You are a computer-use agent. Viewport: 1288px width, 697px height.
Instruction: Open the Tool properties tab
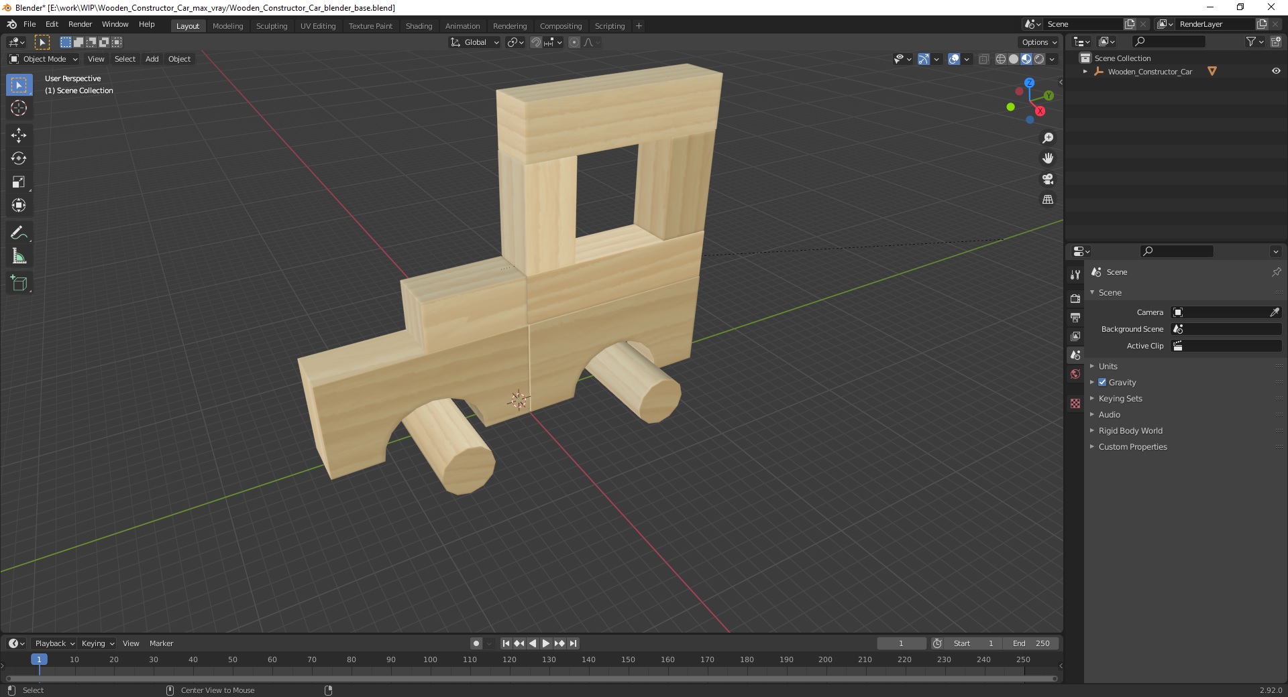(x=1075, y=275)
